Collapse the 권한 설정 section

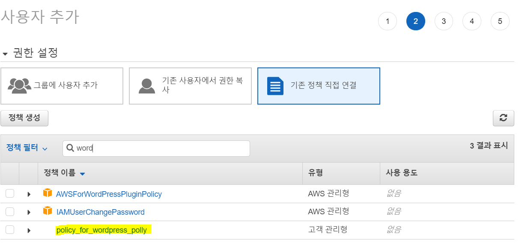(x=5, y=54)
